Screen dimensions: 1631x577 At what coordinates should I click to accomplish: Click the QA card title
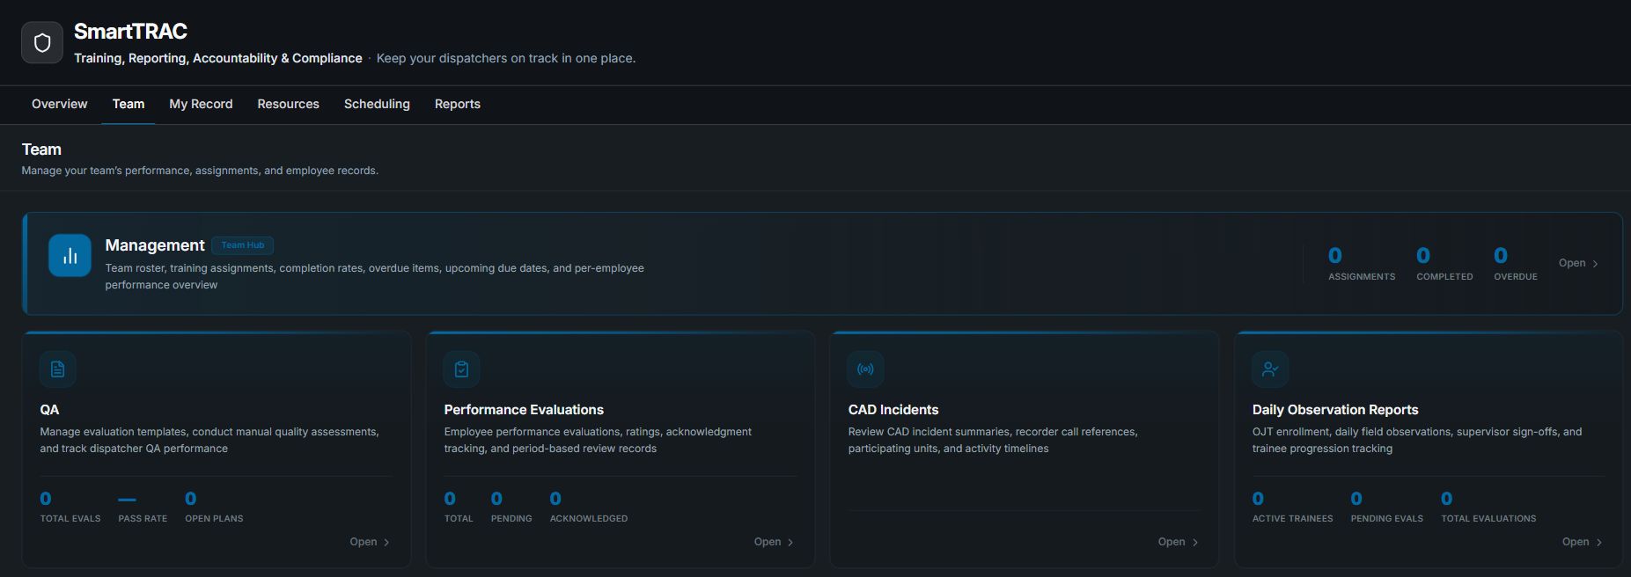49,410
